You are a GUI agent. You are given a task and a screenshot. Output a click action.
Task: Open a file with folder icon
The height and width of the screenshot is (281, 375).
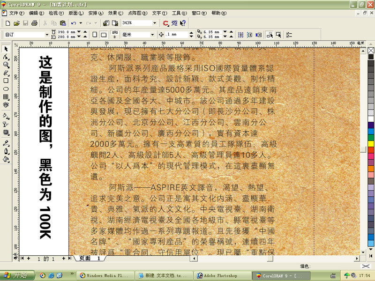(16, 23)
